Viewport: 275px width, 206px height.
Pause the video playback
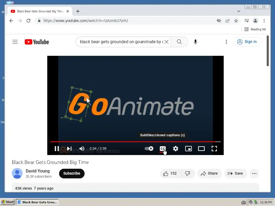pos(57,149)
